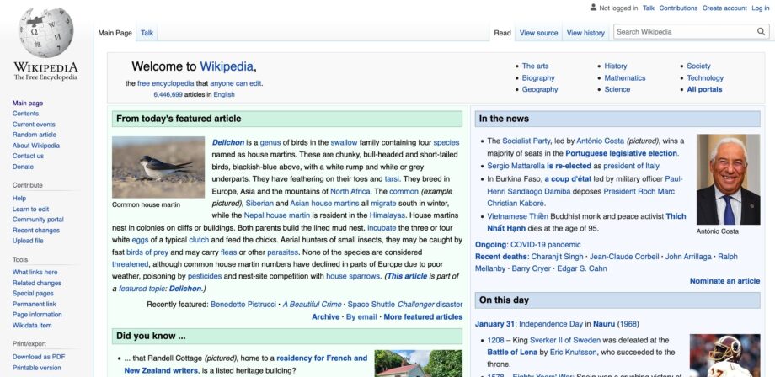775x377 pixels.
Task: Open the Wikidata item link
Action: pyautogui.click(x=32, y=326)
